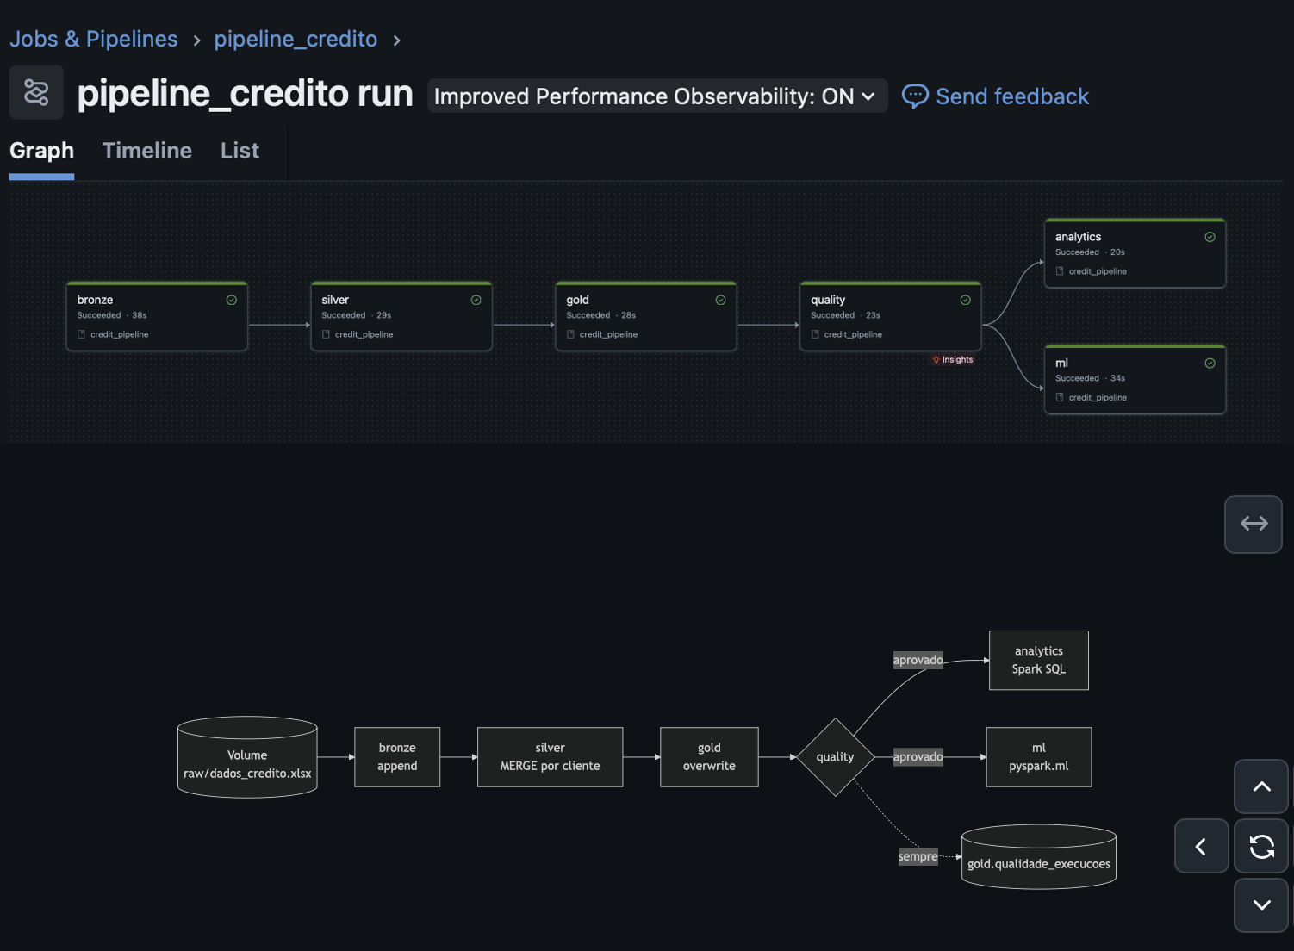Click the quality diamond in diagram
This screenshot has width=1294, height=951.
coord(836,757)
